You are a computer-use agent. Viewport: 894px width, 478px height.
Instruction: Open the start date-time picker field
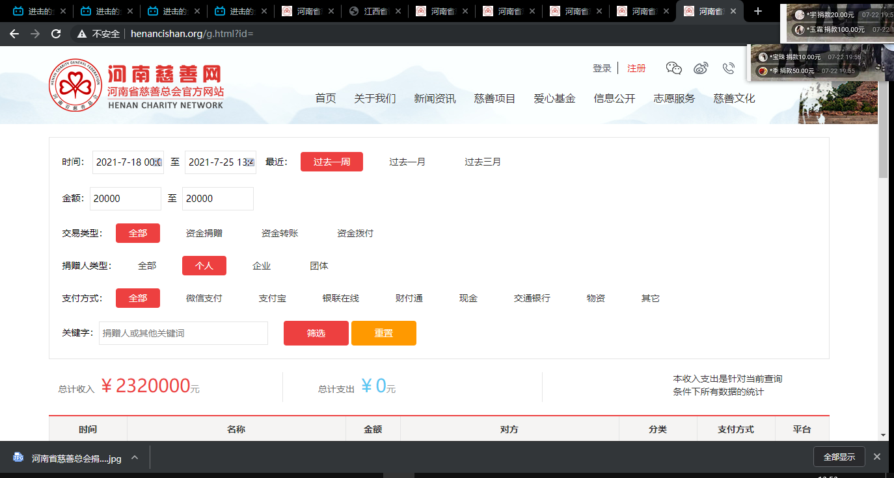[128, 162]
